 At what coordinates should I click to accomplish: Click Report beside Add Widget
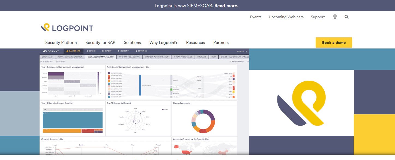[x=60, y=62]
